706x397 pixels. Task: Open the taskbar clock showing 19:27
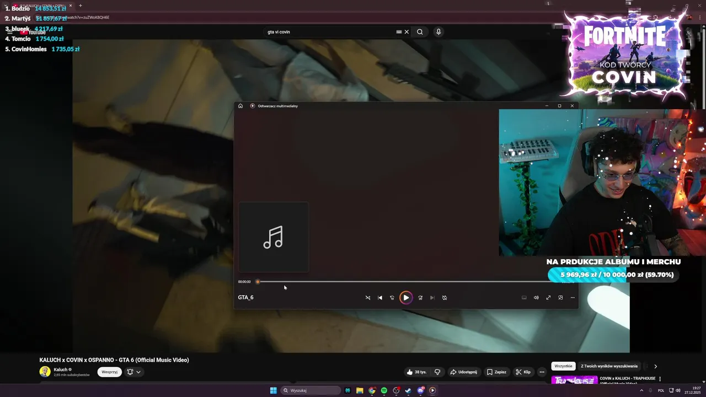[x=693, y=390]
